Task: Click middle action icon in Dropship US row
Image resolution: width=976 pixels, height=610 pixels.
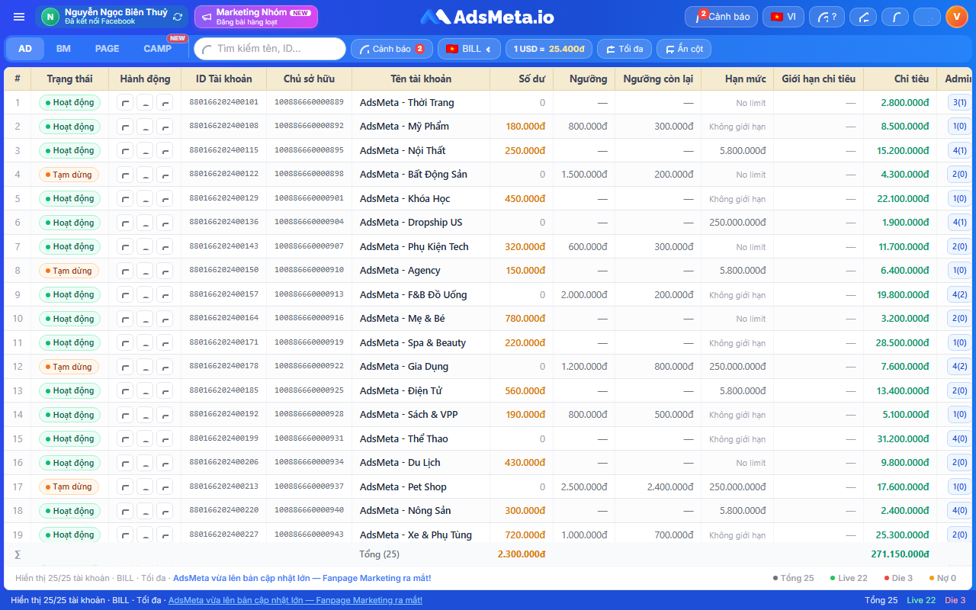Action: 145,223
